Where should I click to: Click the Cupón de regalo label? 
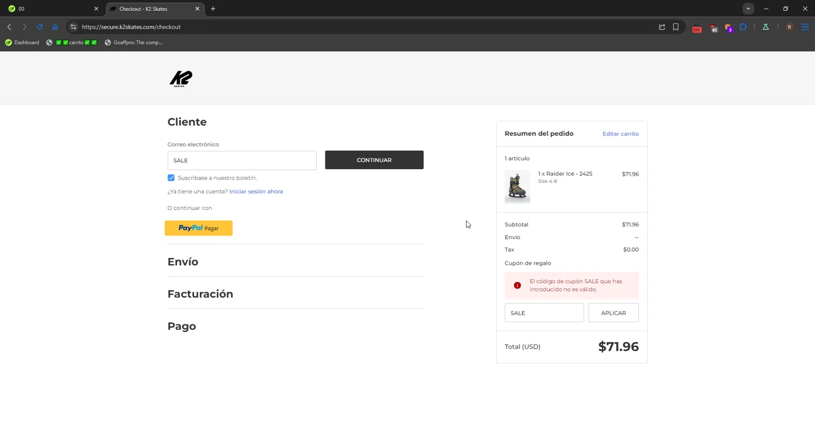point(528,263)
